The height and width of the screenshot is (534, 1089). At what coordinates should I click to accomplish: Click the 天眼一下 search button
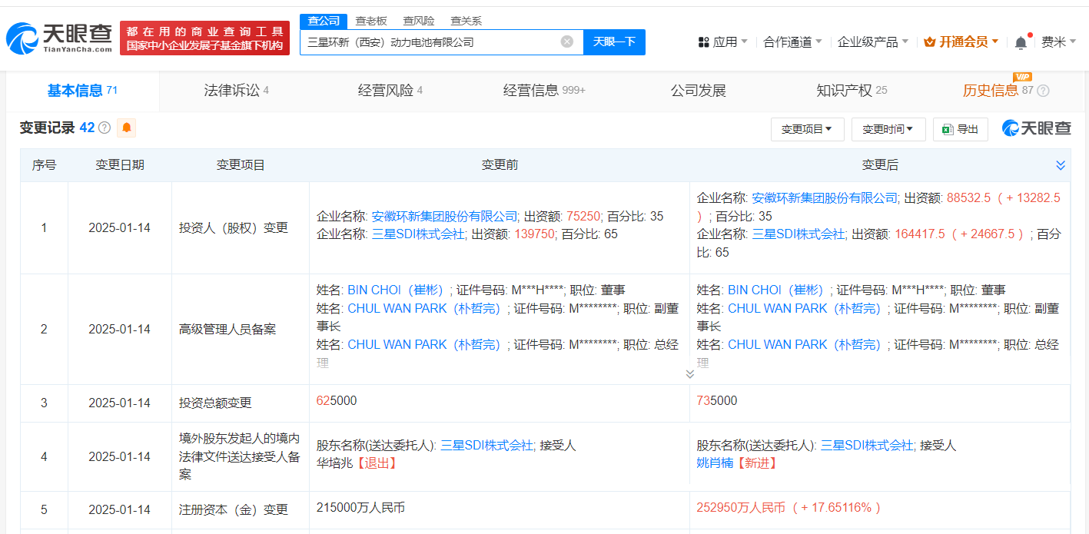point(614,41)
